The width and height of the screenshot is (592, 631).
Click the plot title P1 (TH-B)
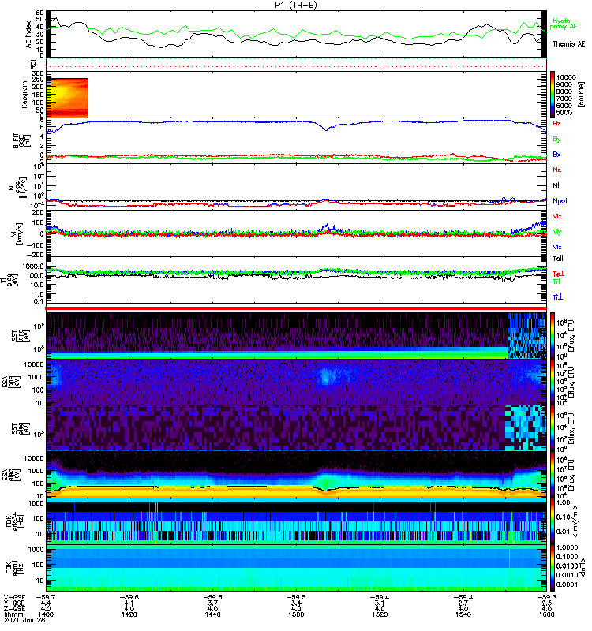295,5
